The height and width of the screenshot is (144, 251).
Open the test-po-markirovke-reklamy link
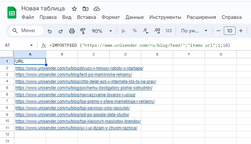point(74,75)
